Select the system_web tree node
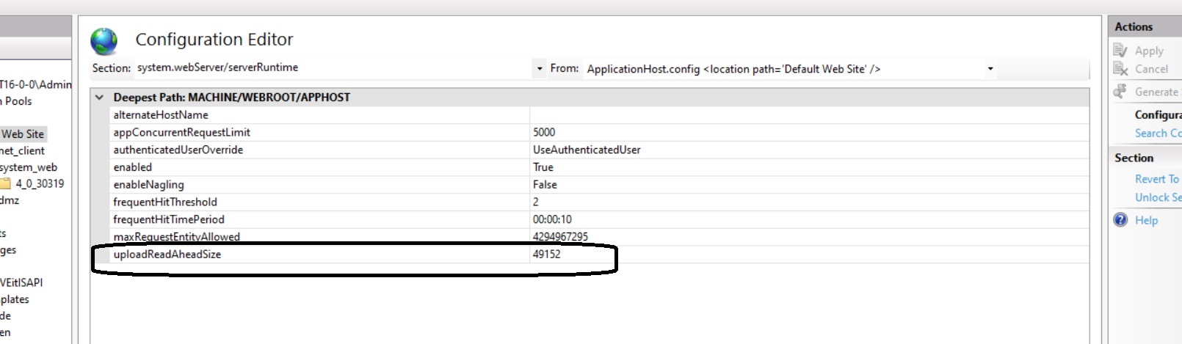The image size is (1182, 344). 29,167
